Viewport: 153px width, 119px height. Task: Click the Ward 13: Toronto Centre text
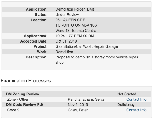click(76, 31)
